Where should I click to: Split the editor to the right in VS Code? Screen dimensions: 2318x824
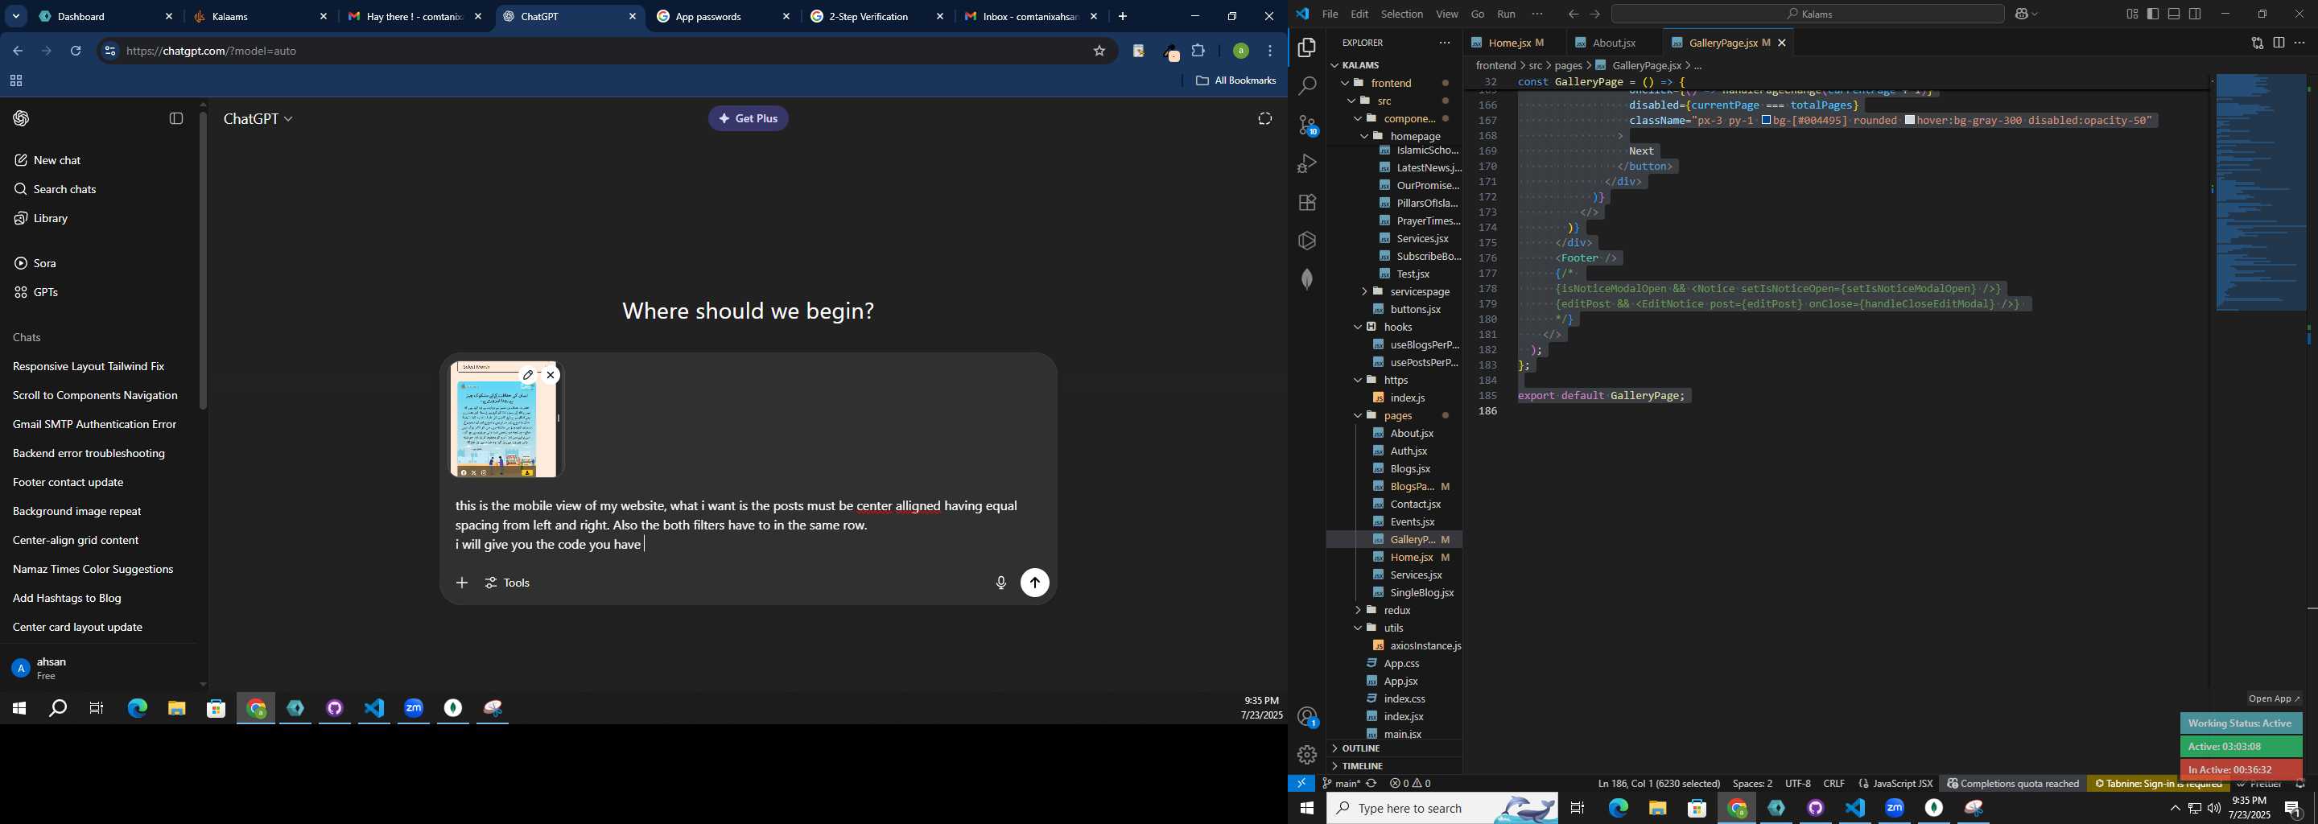click(2279, 43)
